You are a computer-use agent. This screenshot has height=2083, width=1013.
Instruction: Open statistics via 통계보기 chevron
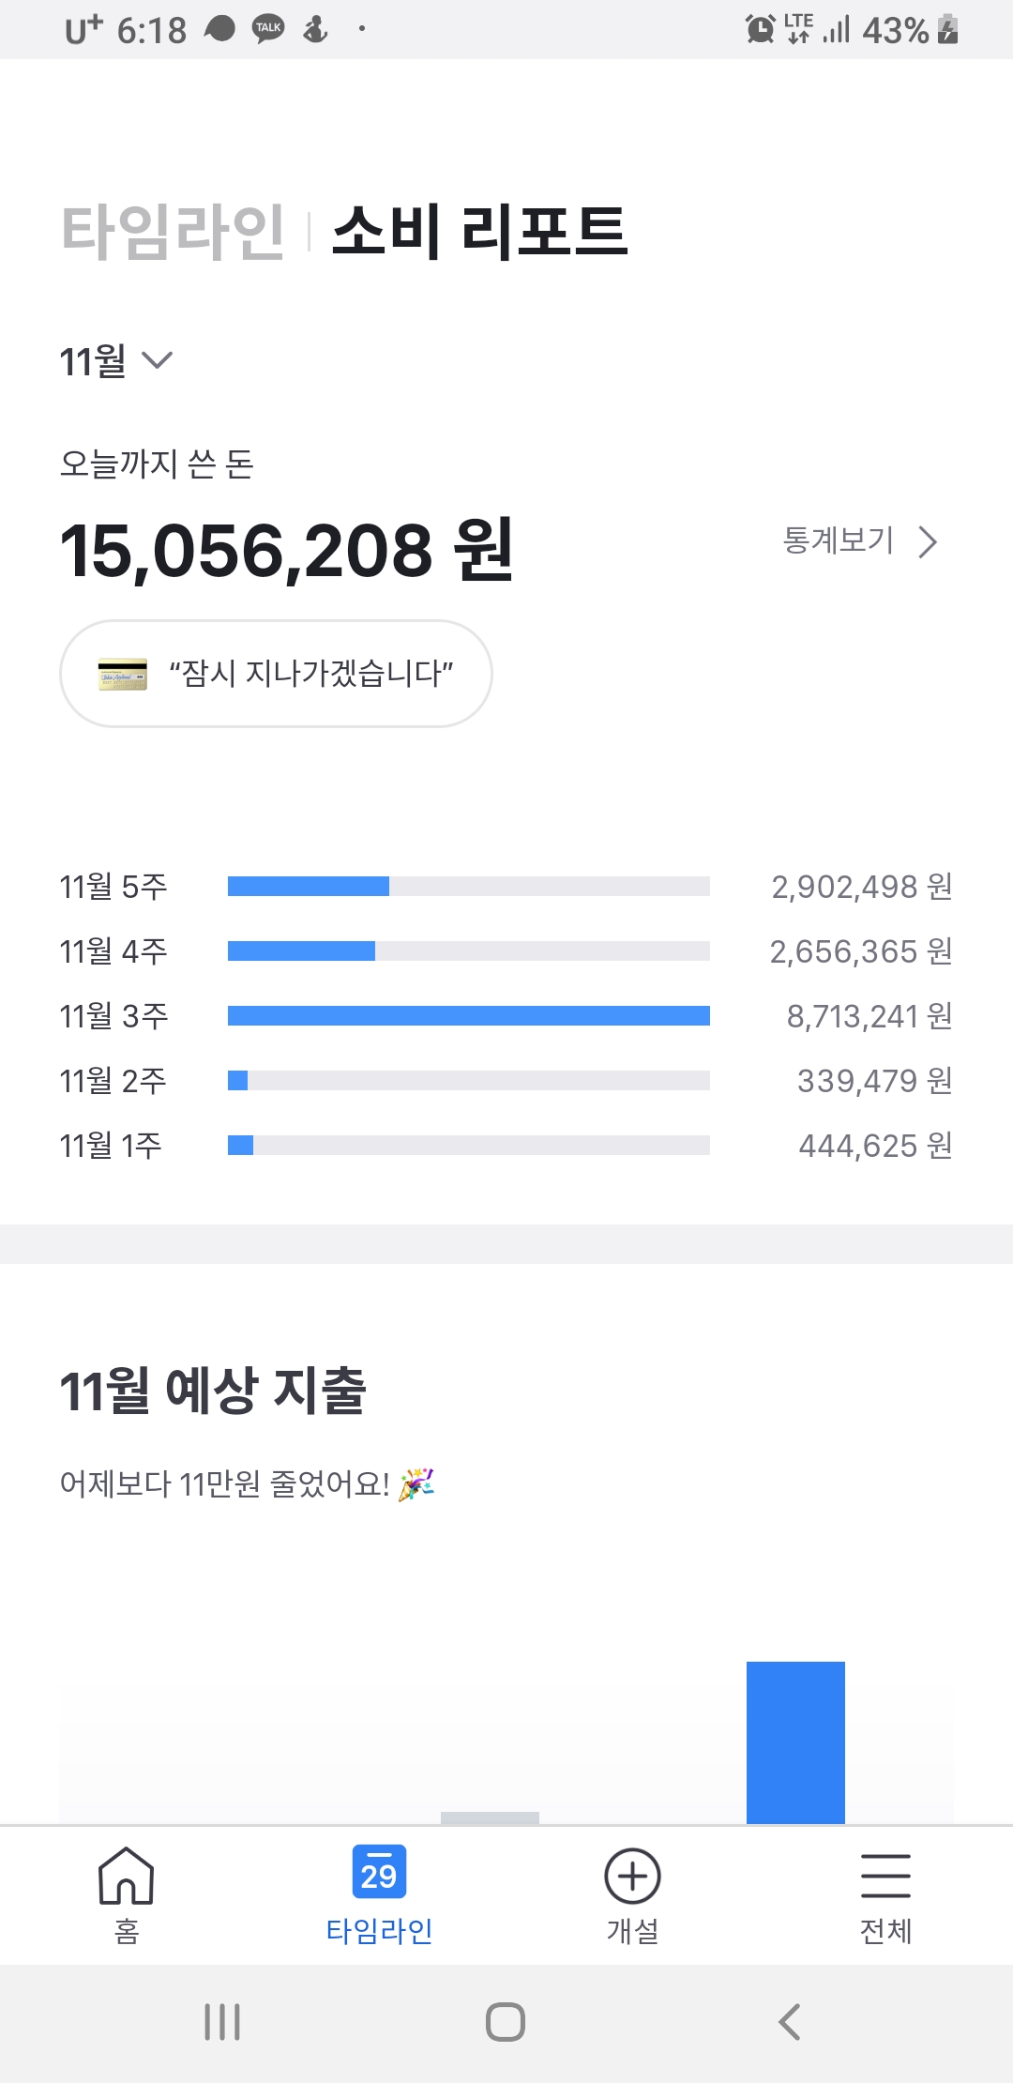[928, 542]
